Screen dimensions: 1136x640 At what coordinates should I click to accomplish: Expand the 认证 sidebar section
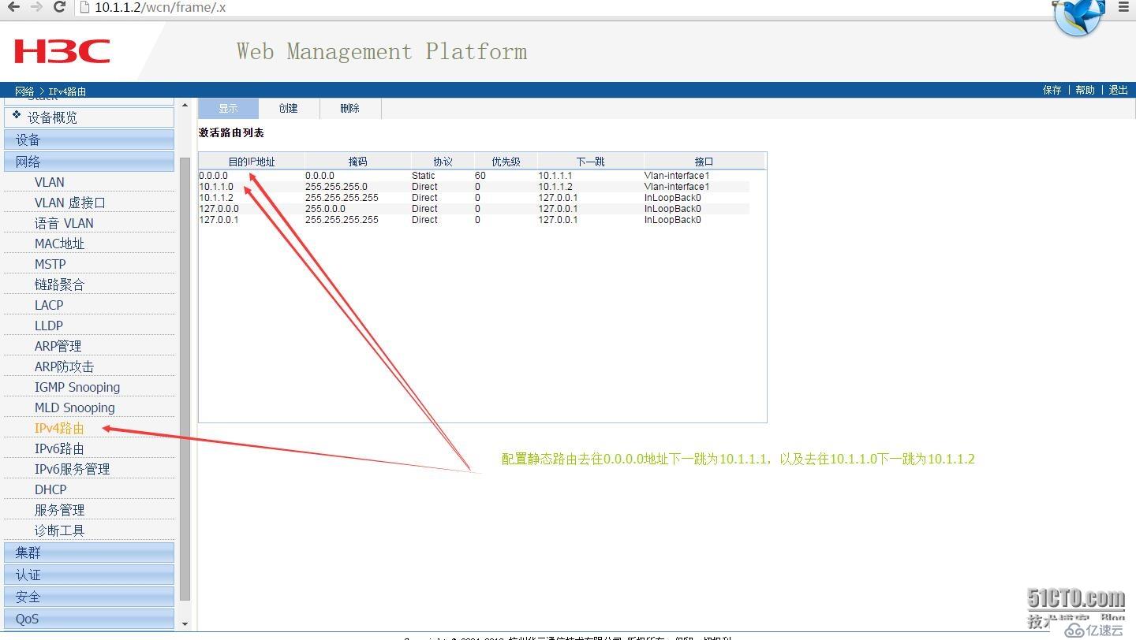(89, 575)
